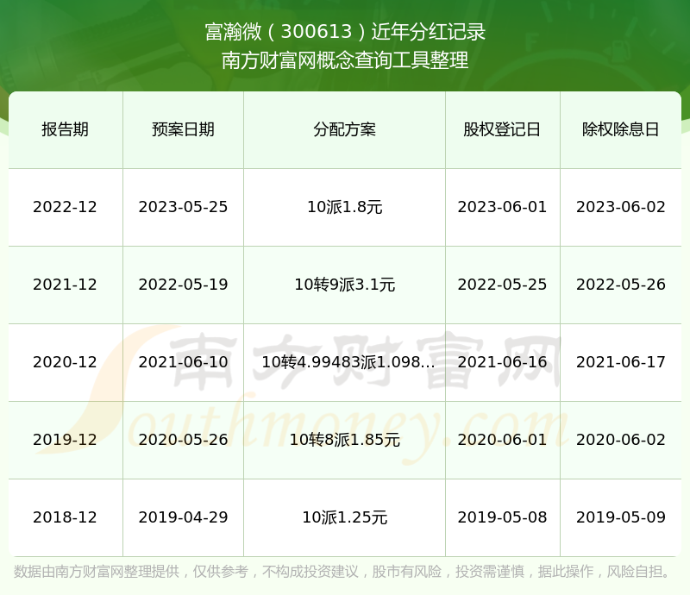Select the 10派1.8元 distribution plan
The image size is (690, 595).
[x=344, y=207]
